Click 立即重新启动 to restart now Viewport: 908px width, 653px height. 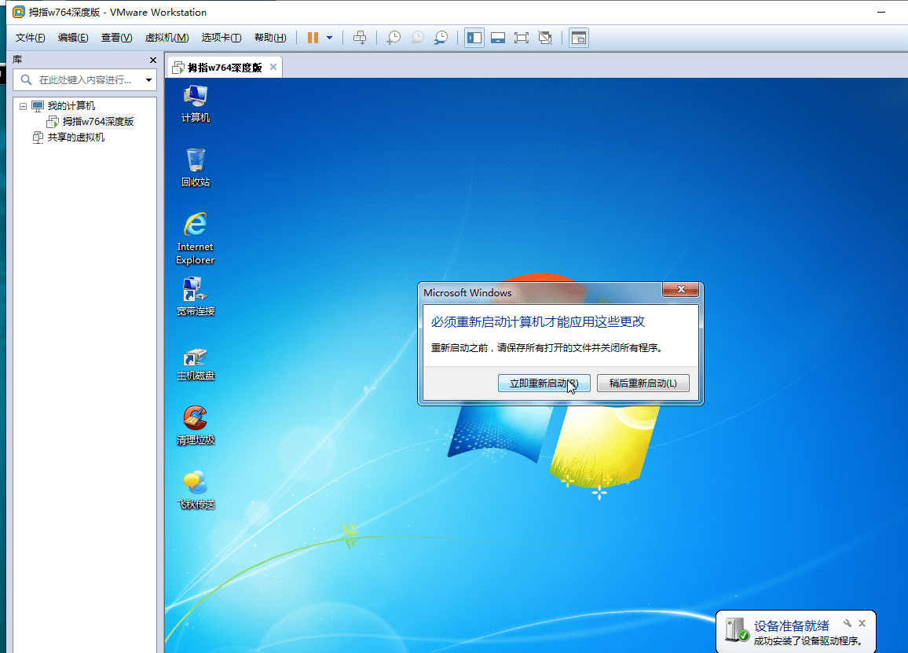544,383
